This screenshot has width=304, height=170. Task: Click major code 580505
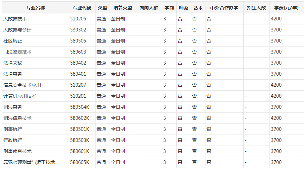78,41
